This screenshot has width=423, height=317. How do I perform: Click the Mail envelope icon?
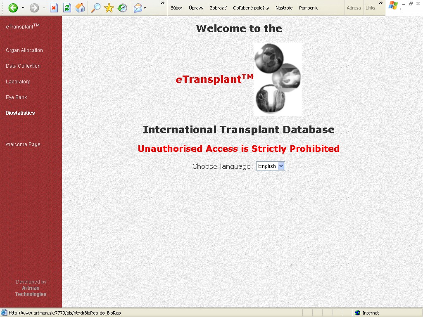138,8
